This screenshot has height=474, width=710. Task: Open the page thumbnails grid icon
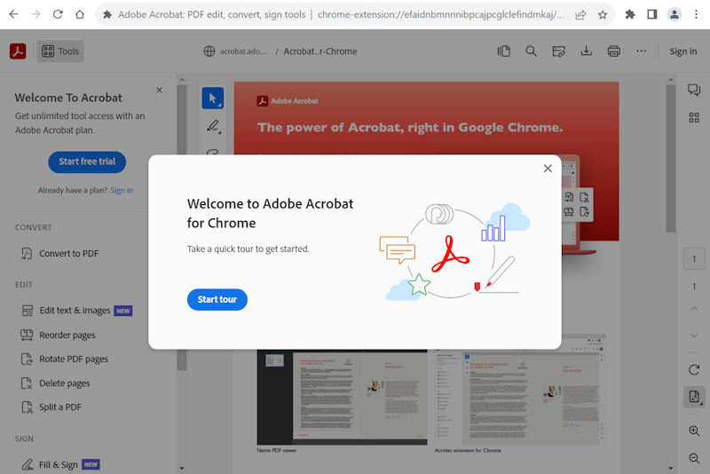pos(694,118)
